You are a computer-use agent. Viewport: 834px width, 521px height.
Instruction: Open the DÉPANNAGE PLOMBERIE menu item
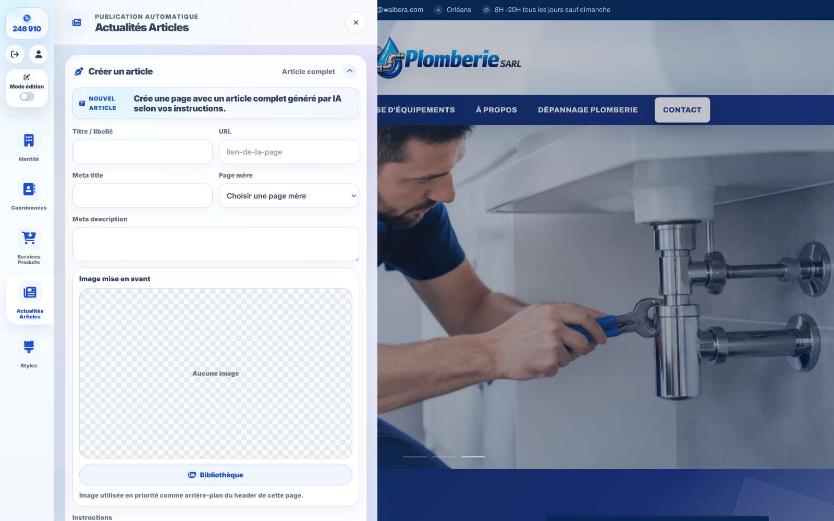588,110
